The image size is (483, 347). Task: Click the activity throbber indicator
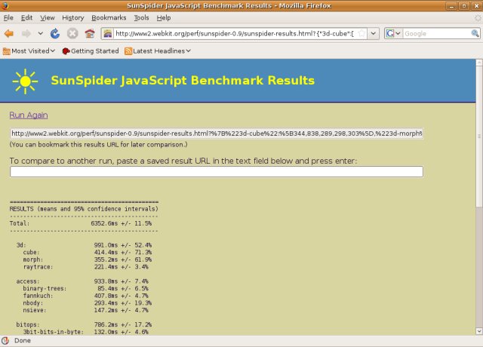click(478, 18)
